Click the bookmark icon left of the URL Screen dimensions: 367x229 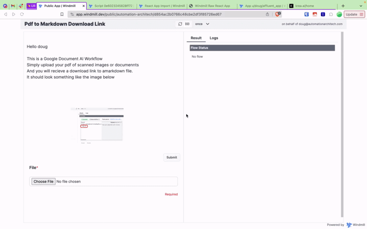62,14
